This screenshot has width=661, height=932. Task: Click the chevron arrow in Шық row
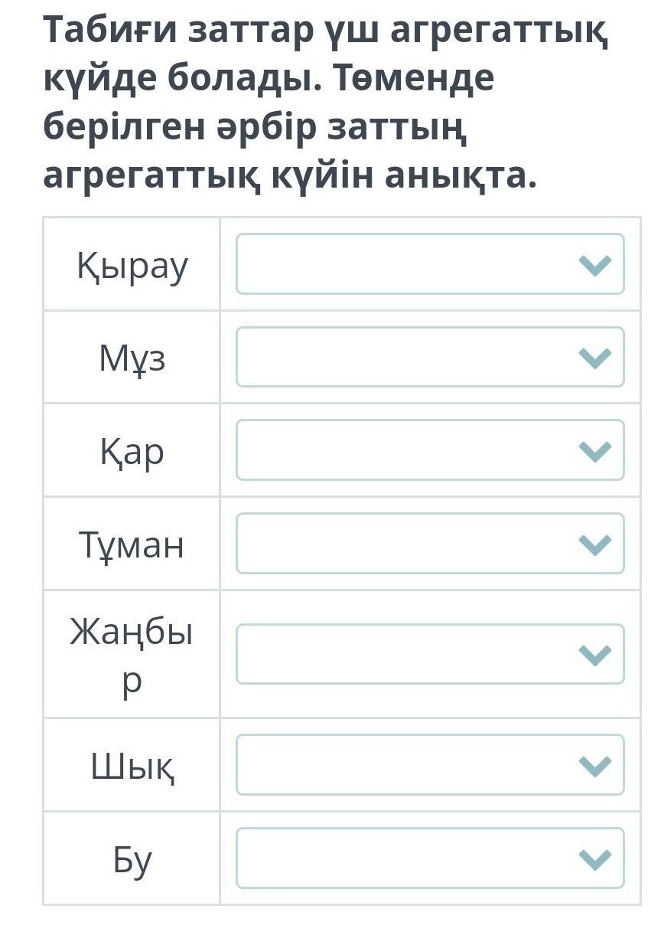pos(595,766)
